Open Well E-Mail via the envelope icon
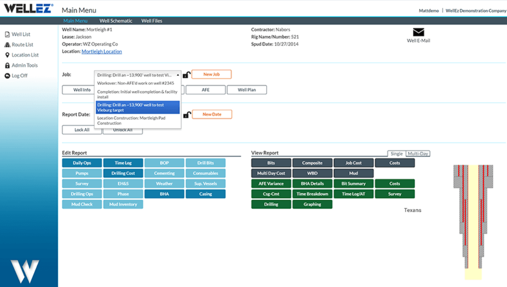This screenshot has width=507, height=287. tap(418, 31)
